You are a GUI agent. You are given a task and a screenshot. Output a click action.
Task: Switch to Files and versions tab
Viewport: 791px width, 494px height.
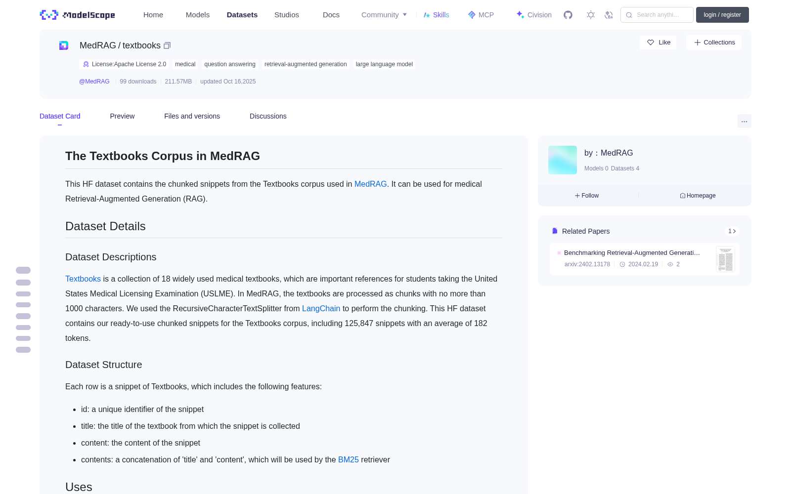[x=192, y=116]
